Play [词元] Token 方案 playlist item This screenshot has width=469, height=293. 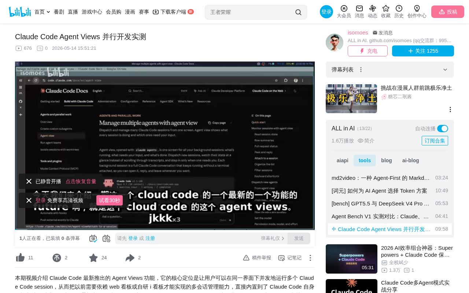(390, 190)
